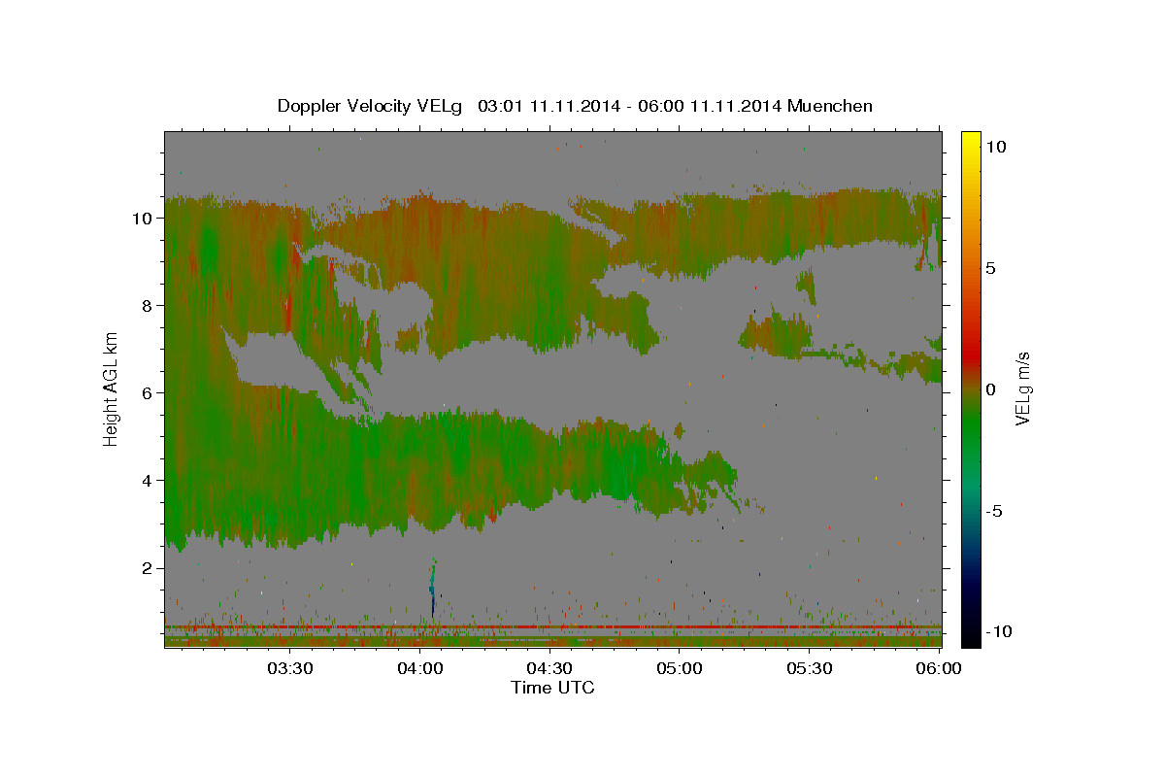Click the 05:00 time tick label
The image size is (1165, 777).
680,669
